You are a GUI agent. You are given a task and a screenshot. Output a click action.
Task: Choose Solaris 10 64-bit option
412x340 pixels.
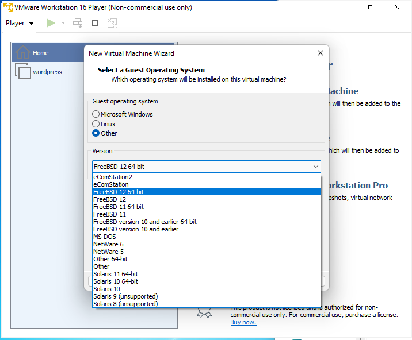tap(207, 281)
